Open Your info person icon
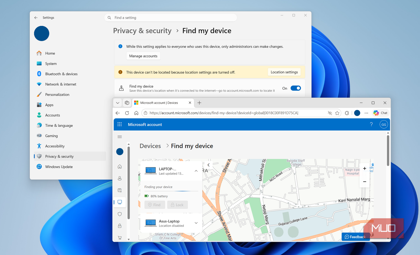This screenshot has height=255, width=420. click(120, 179)
